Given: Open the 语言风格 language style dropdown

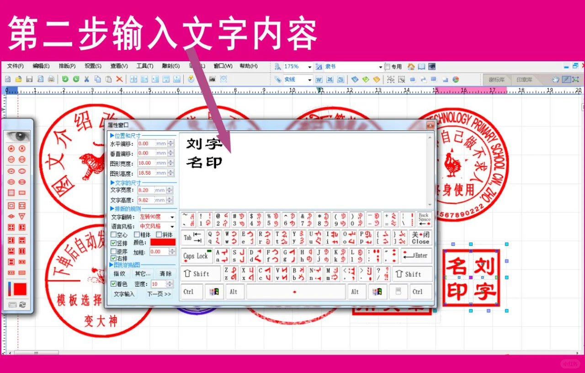Looking at the screenshot, I should point(171,226).
